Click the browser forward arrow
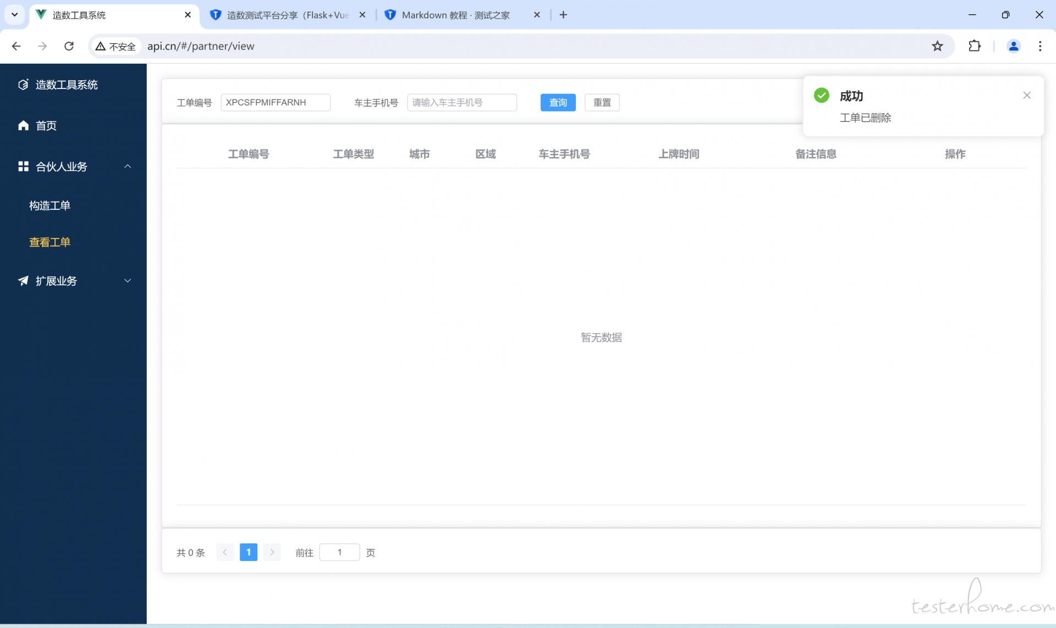This screenshot has width=1056, height=628. point(42,46)
